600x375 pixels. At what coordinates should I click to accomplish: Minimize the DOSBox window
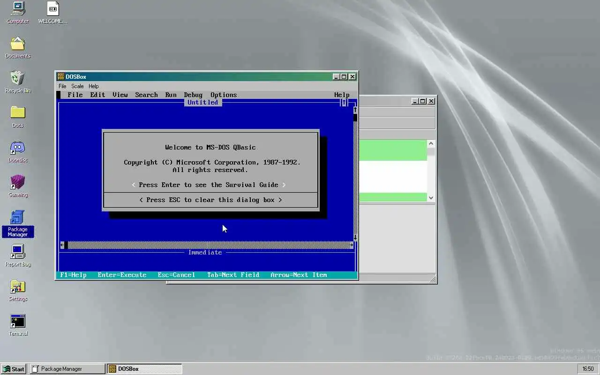[336, 76]
